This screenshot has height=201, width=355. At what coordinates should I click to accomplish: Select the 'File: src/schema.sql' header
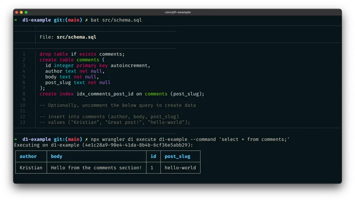(x=68, y=37)
